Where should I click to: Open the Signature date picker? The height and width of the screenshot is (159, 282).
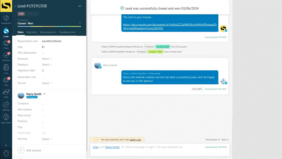[x=43, y=70]
